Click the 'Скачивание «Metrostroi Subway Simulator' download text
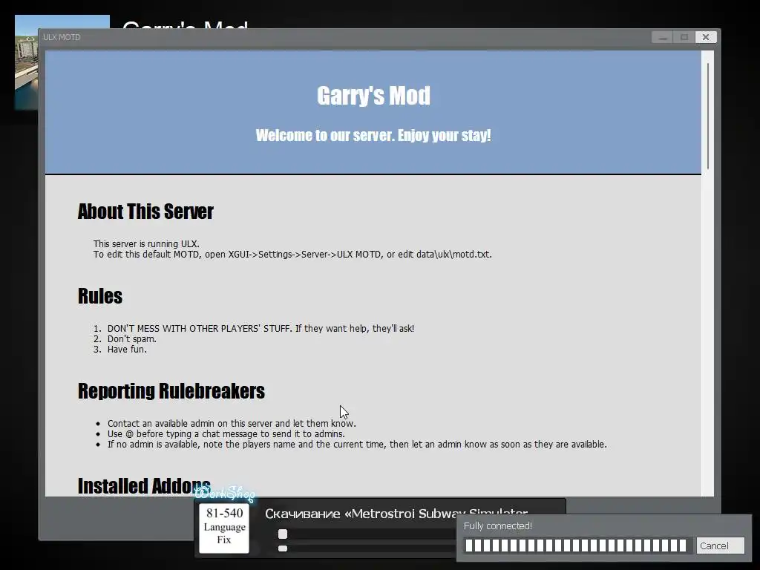The width and height of the screenshot is (760, 570). [x=396, y=514]
